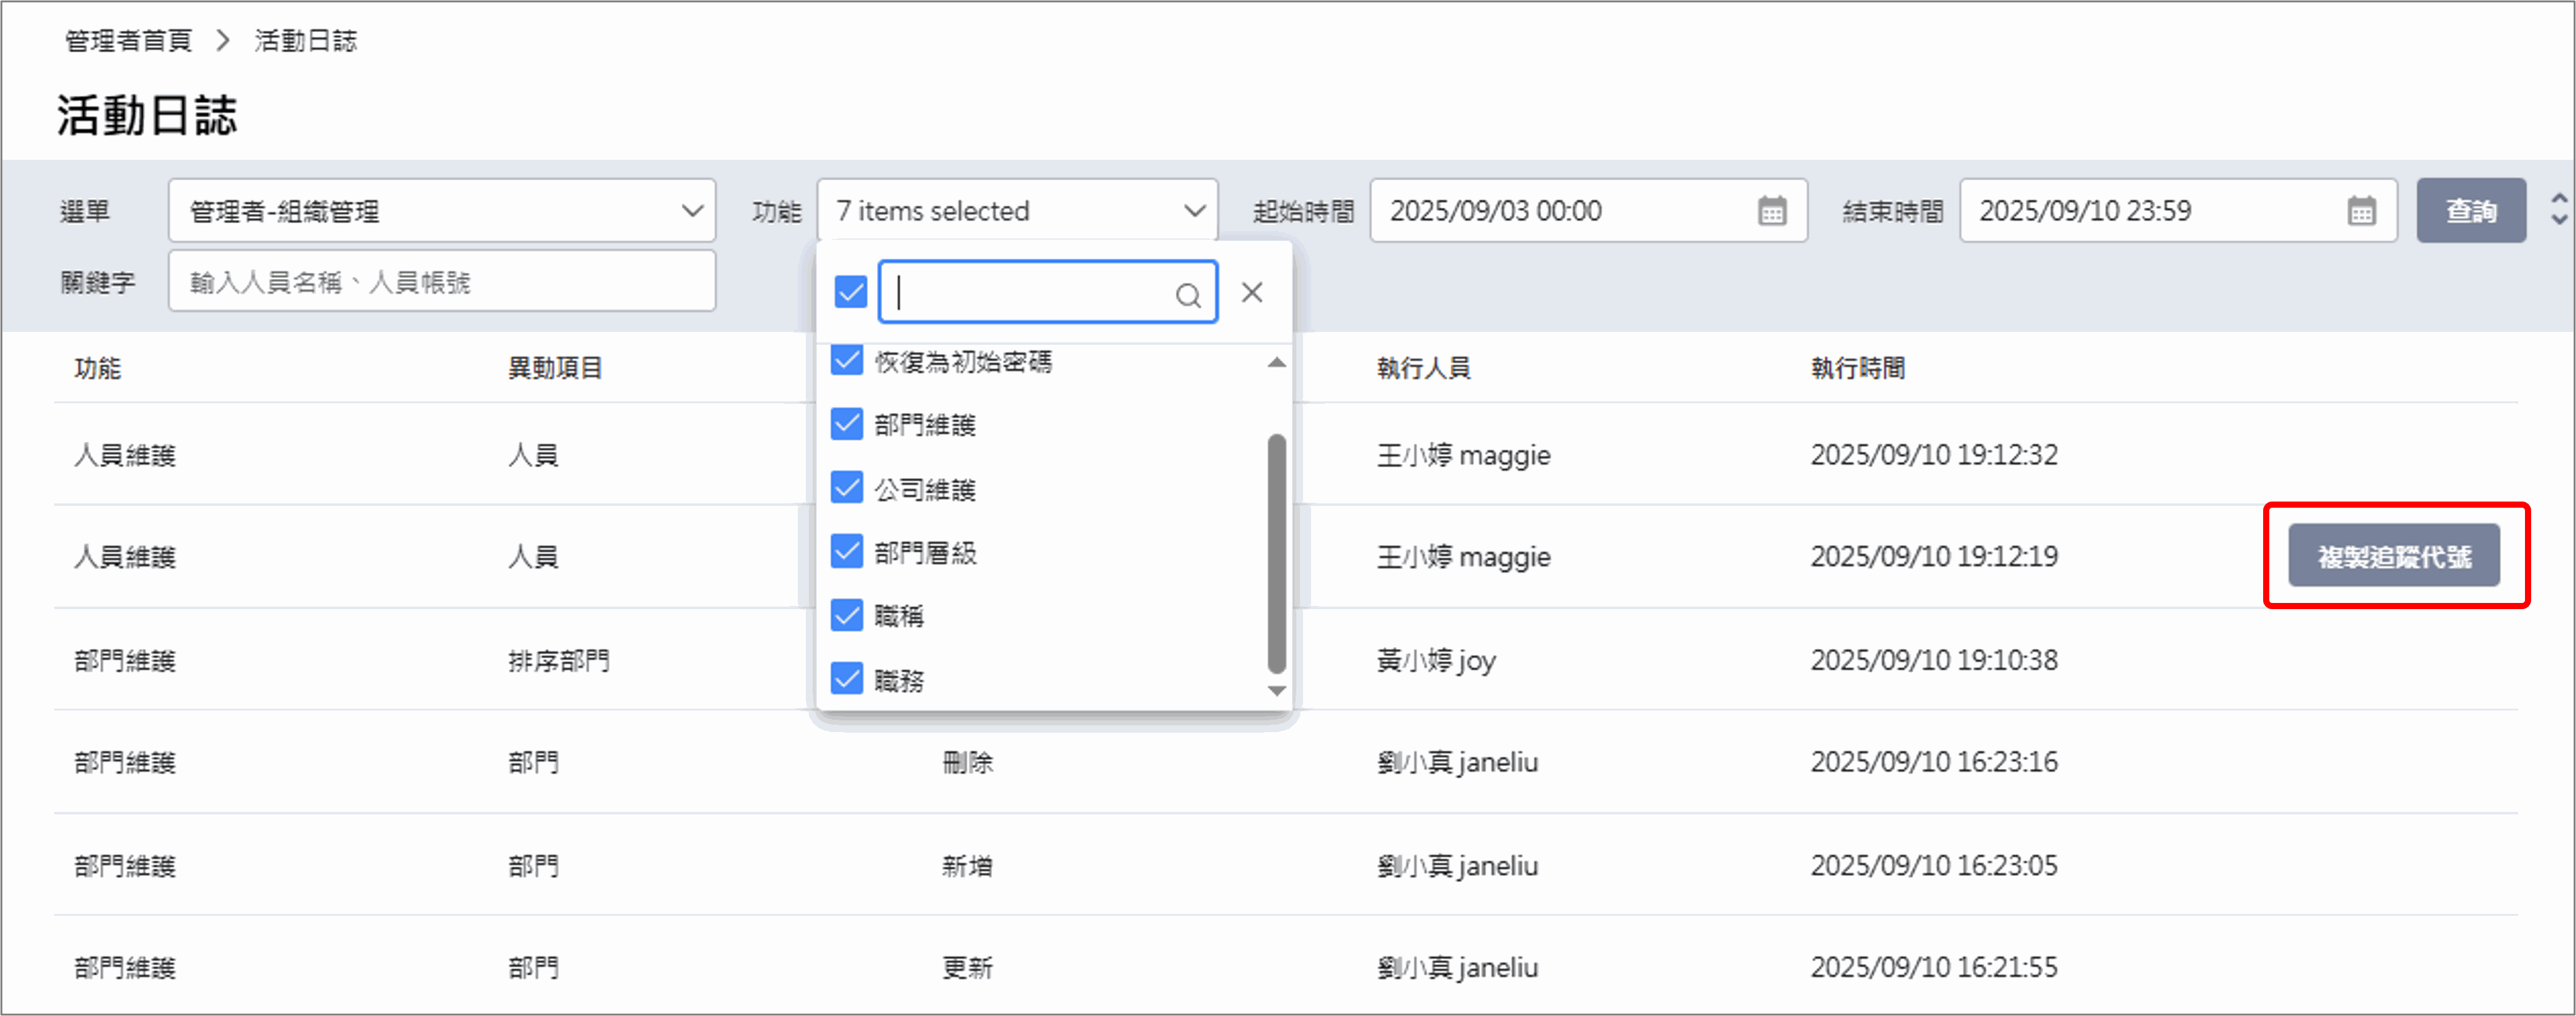Uncheck the 部門維護 option
Screen dimensions: 2576x1016
click(x=847, y=425)
